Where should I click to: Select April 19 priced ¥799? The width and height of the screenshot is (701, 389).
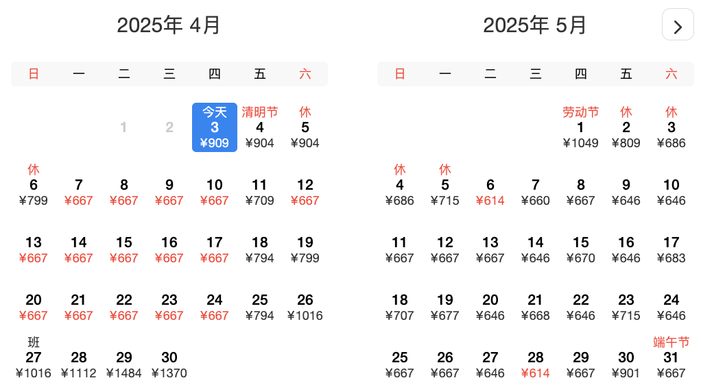[305, 250]
